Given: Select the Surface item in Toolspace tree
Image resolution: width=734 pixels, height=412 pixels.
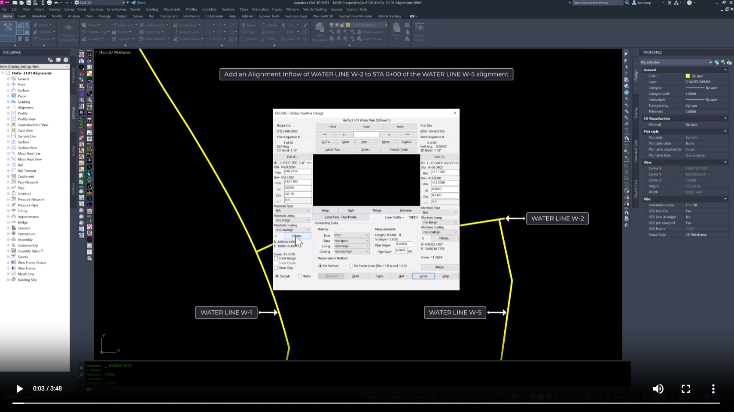Looking at the screenshot, I should tap(23, 91).
